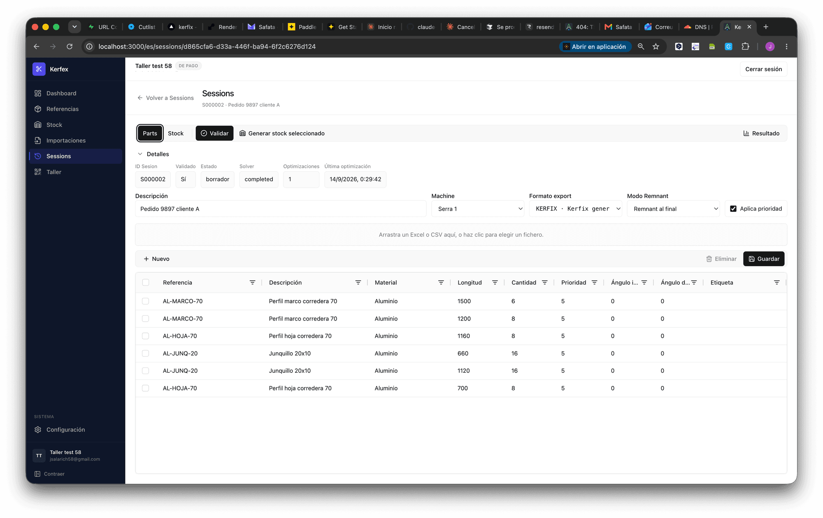Go back in browser history
Viewport: 823px width, 518px height.
(37, 46)
